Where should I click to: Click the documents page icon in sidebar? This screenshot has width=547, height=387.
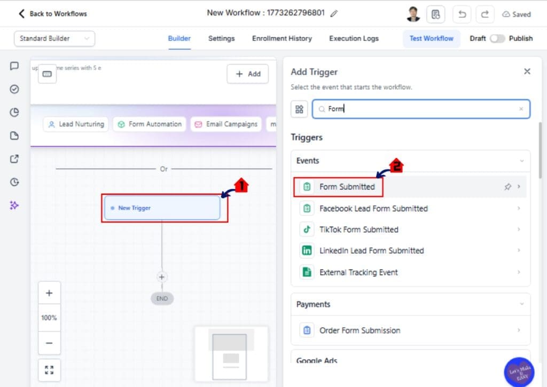tap(14, 136)
